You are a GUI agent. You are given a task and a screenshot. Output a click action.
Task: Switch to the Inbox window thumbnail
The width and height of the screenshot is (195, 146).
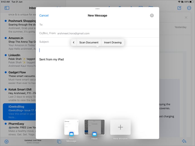coord(94,127)
